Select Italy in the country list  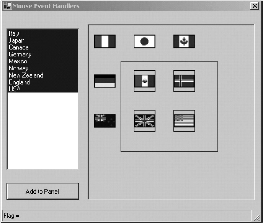[14, 34]
